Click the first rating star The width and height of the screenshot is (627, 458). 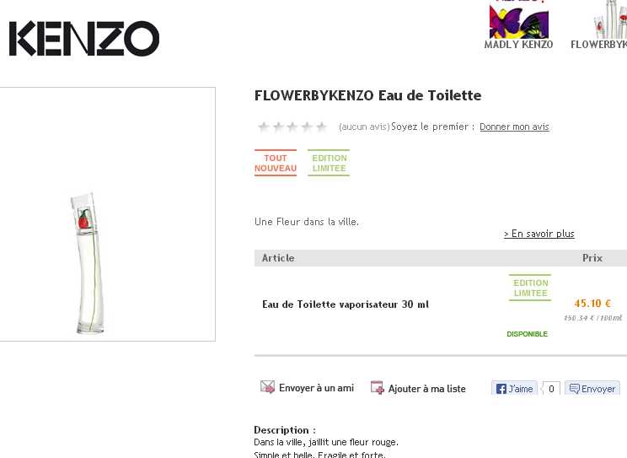click(x=263, y=127)
